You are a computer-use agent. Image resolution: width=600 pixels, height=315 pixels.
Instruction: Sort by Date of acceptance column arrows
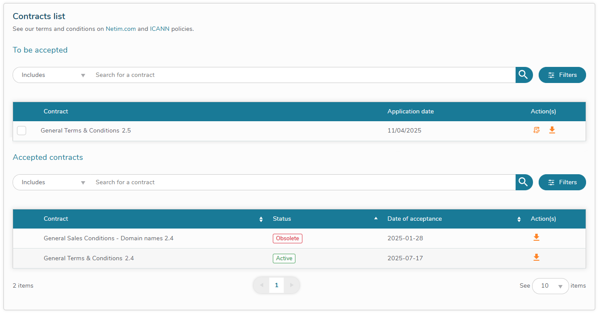(519, 219)
